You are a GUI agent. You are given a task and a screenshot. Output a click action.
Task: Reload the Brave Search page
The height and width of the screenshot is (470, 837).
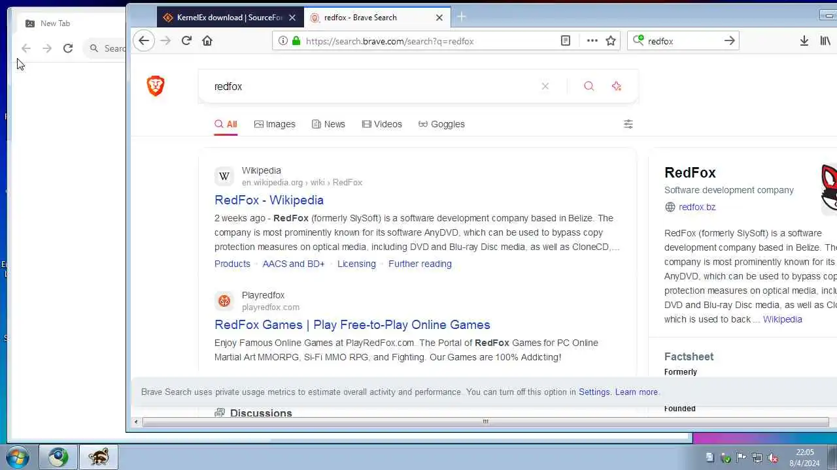(186, 40)
